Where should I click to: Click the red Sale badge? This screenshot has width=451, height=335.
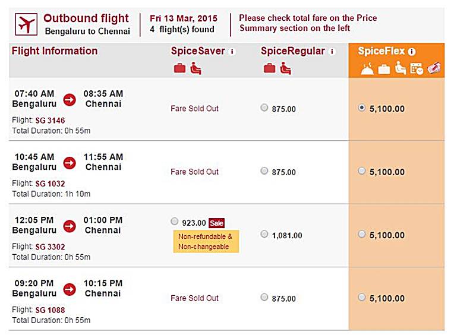(217, 223)
